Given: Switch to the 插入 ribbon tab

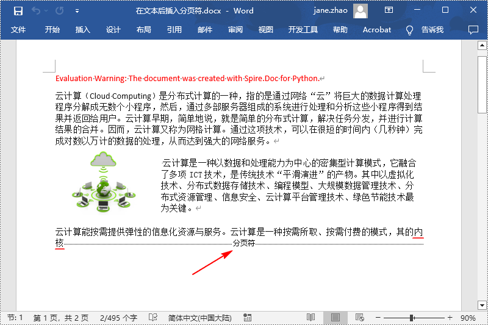Looking at the screenshot, I should (x=82, y=30).
